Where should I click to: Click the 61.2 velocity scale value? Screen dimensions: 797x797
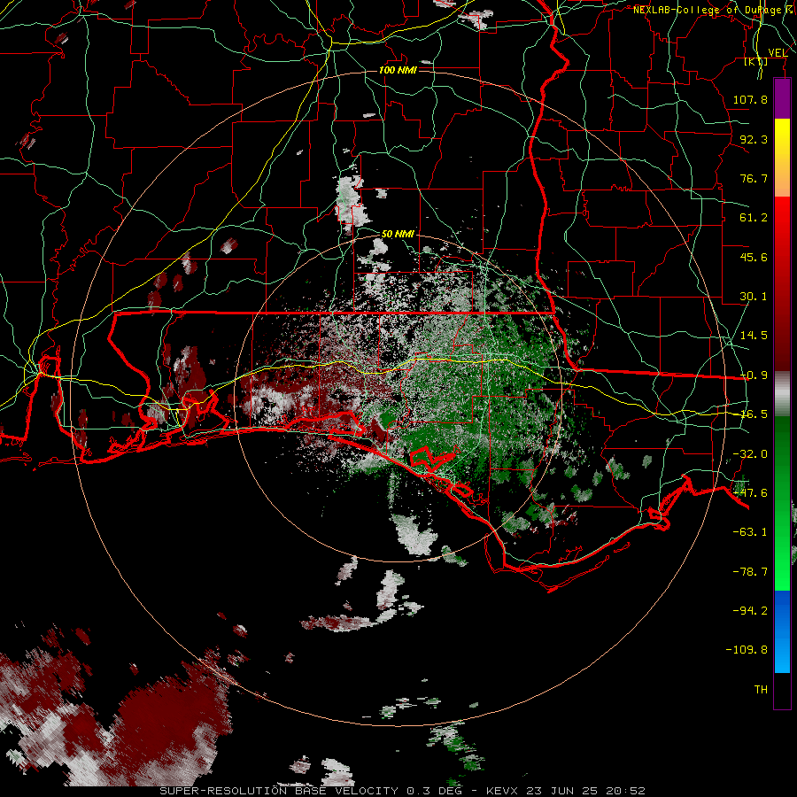(754, 218)
